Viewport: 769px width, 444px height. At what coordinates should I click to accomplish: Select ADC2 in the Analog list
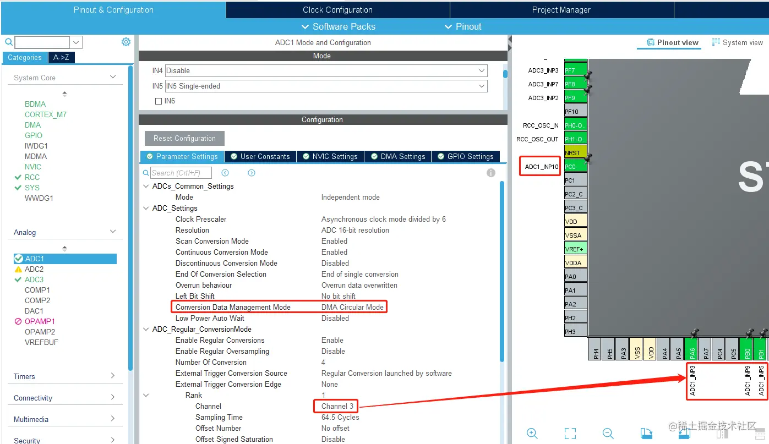[34, 269]
